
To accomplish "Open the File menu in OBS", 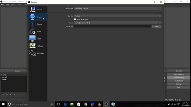I will tap(2, 5).
